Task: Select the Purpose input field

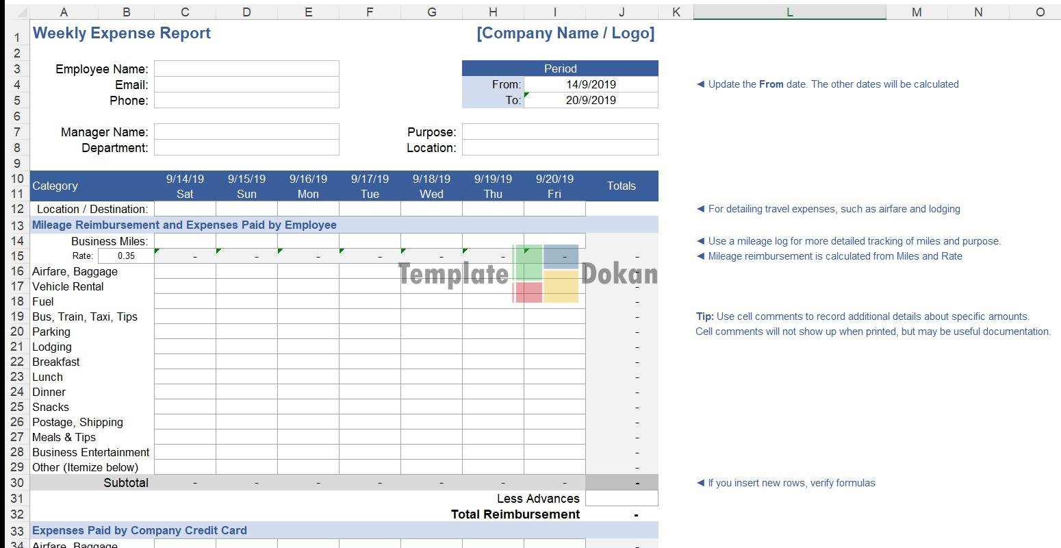Action: point(560,132)
